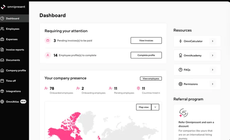The height and width of the screenshot is (140, 230).
Task: Navigate to Invoice reports
Action: pos(14,50)
